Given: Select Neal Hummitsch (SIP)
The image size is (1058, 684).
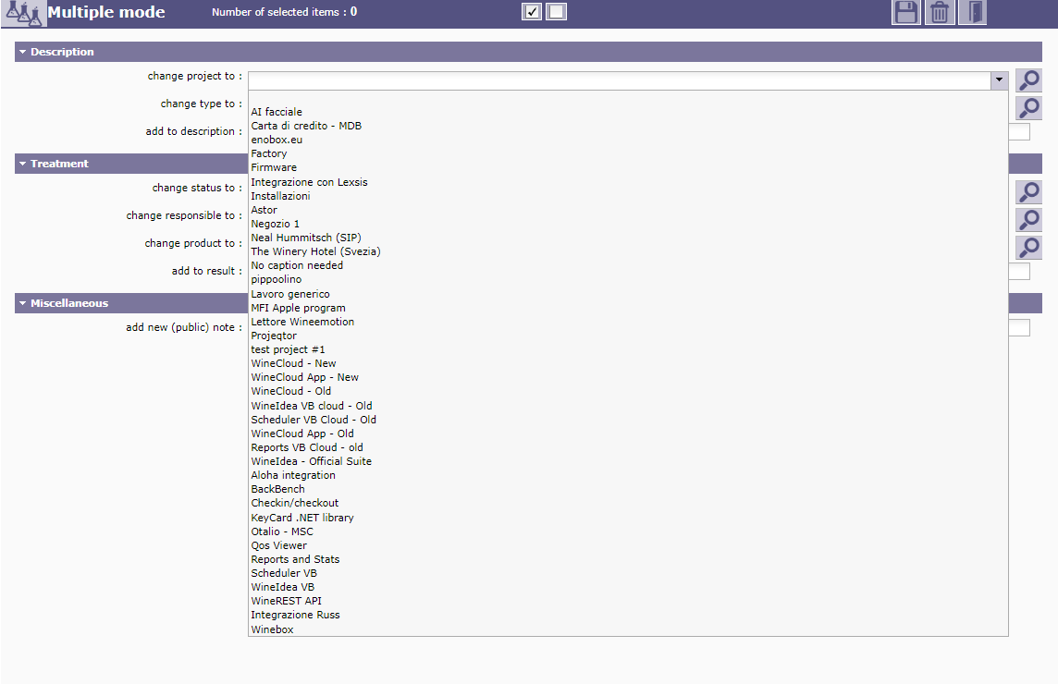Looking at the screenshot, I should (628, 238).
